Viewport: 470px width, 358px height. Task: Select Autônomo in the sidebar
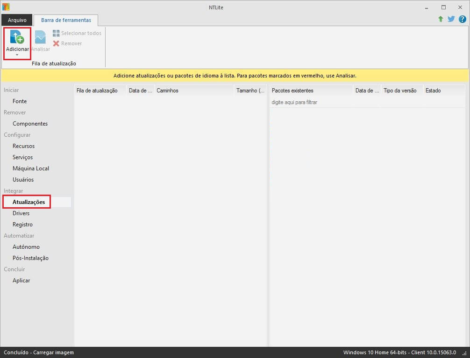(26, 247)
